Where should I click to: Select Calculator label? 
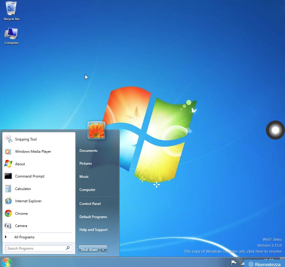click(x=23, y=189)
